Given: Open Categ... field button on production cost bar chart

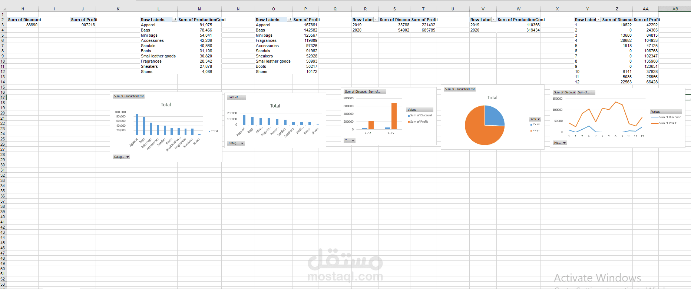Looking at the screenshot, I should [121, 157].
